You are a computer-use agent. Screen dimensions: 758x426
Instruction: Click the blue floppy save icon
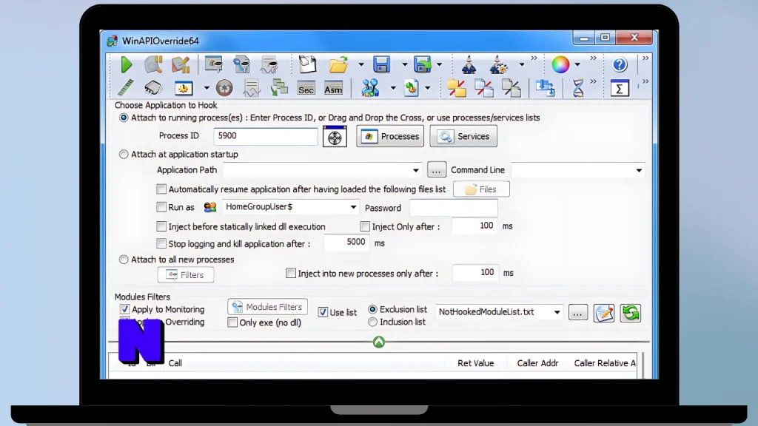coord(381,65)
